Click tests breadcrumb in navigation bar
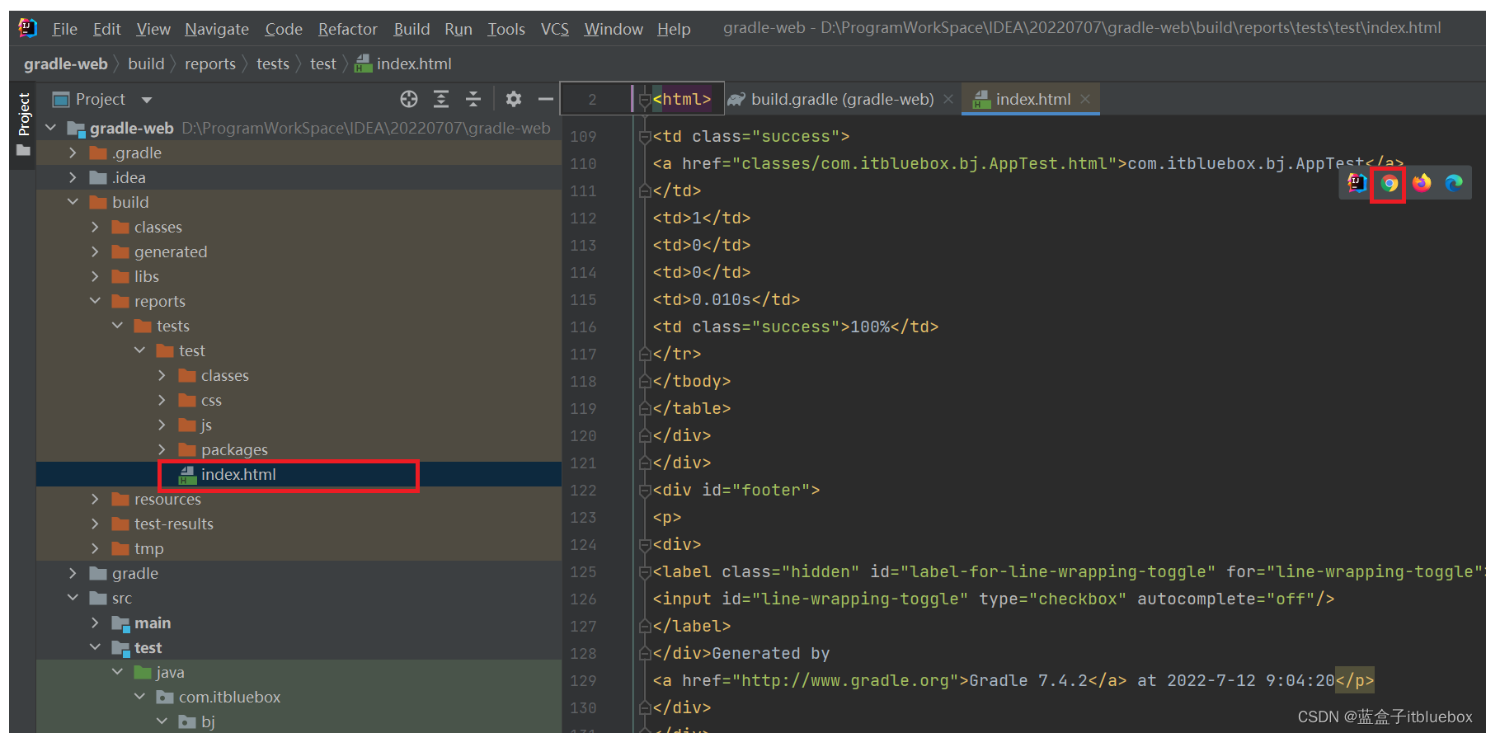This screenshot has height=733, width=1486. [x=273, y=64]
